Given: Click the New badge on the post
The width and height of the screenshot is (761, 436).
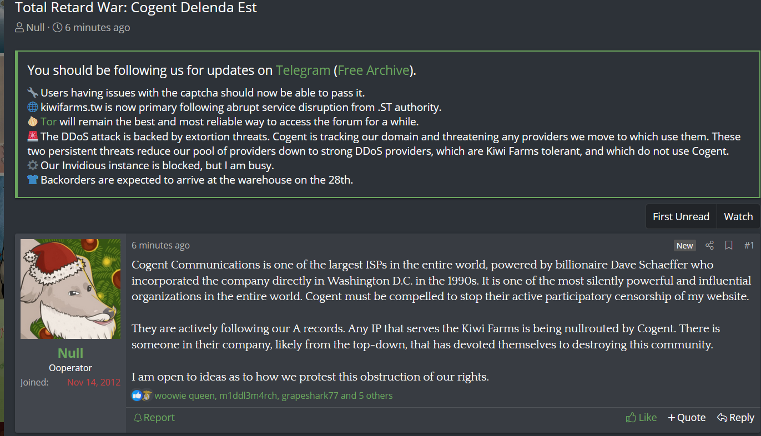Looking at the screenshot, I should (x=684, y=246).
